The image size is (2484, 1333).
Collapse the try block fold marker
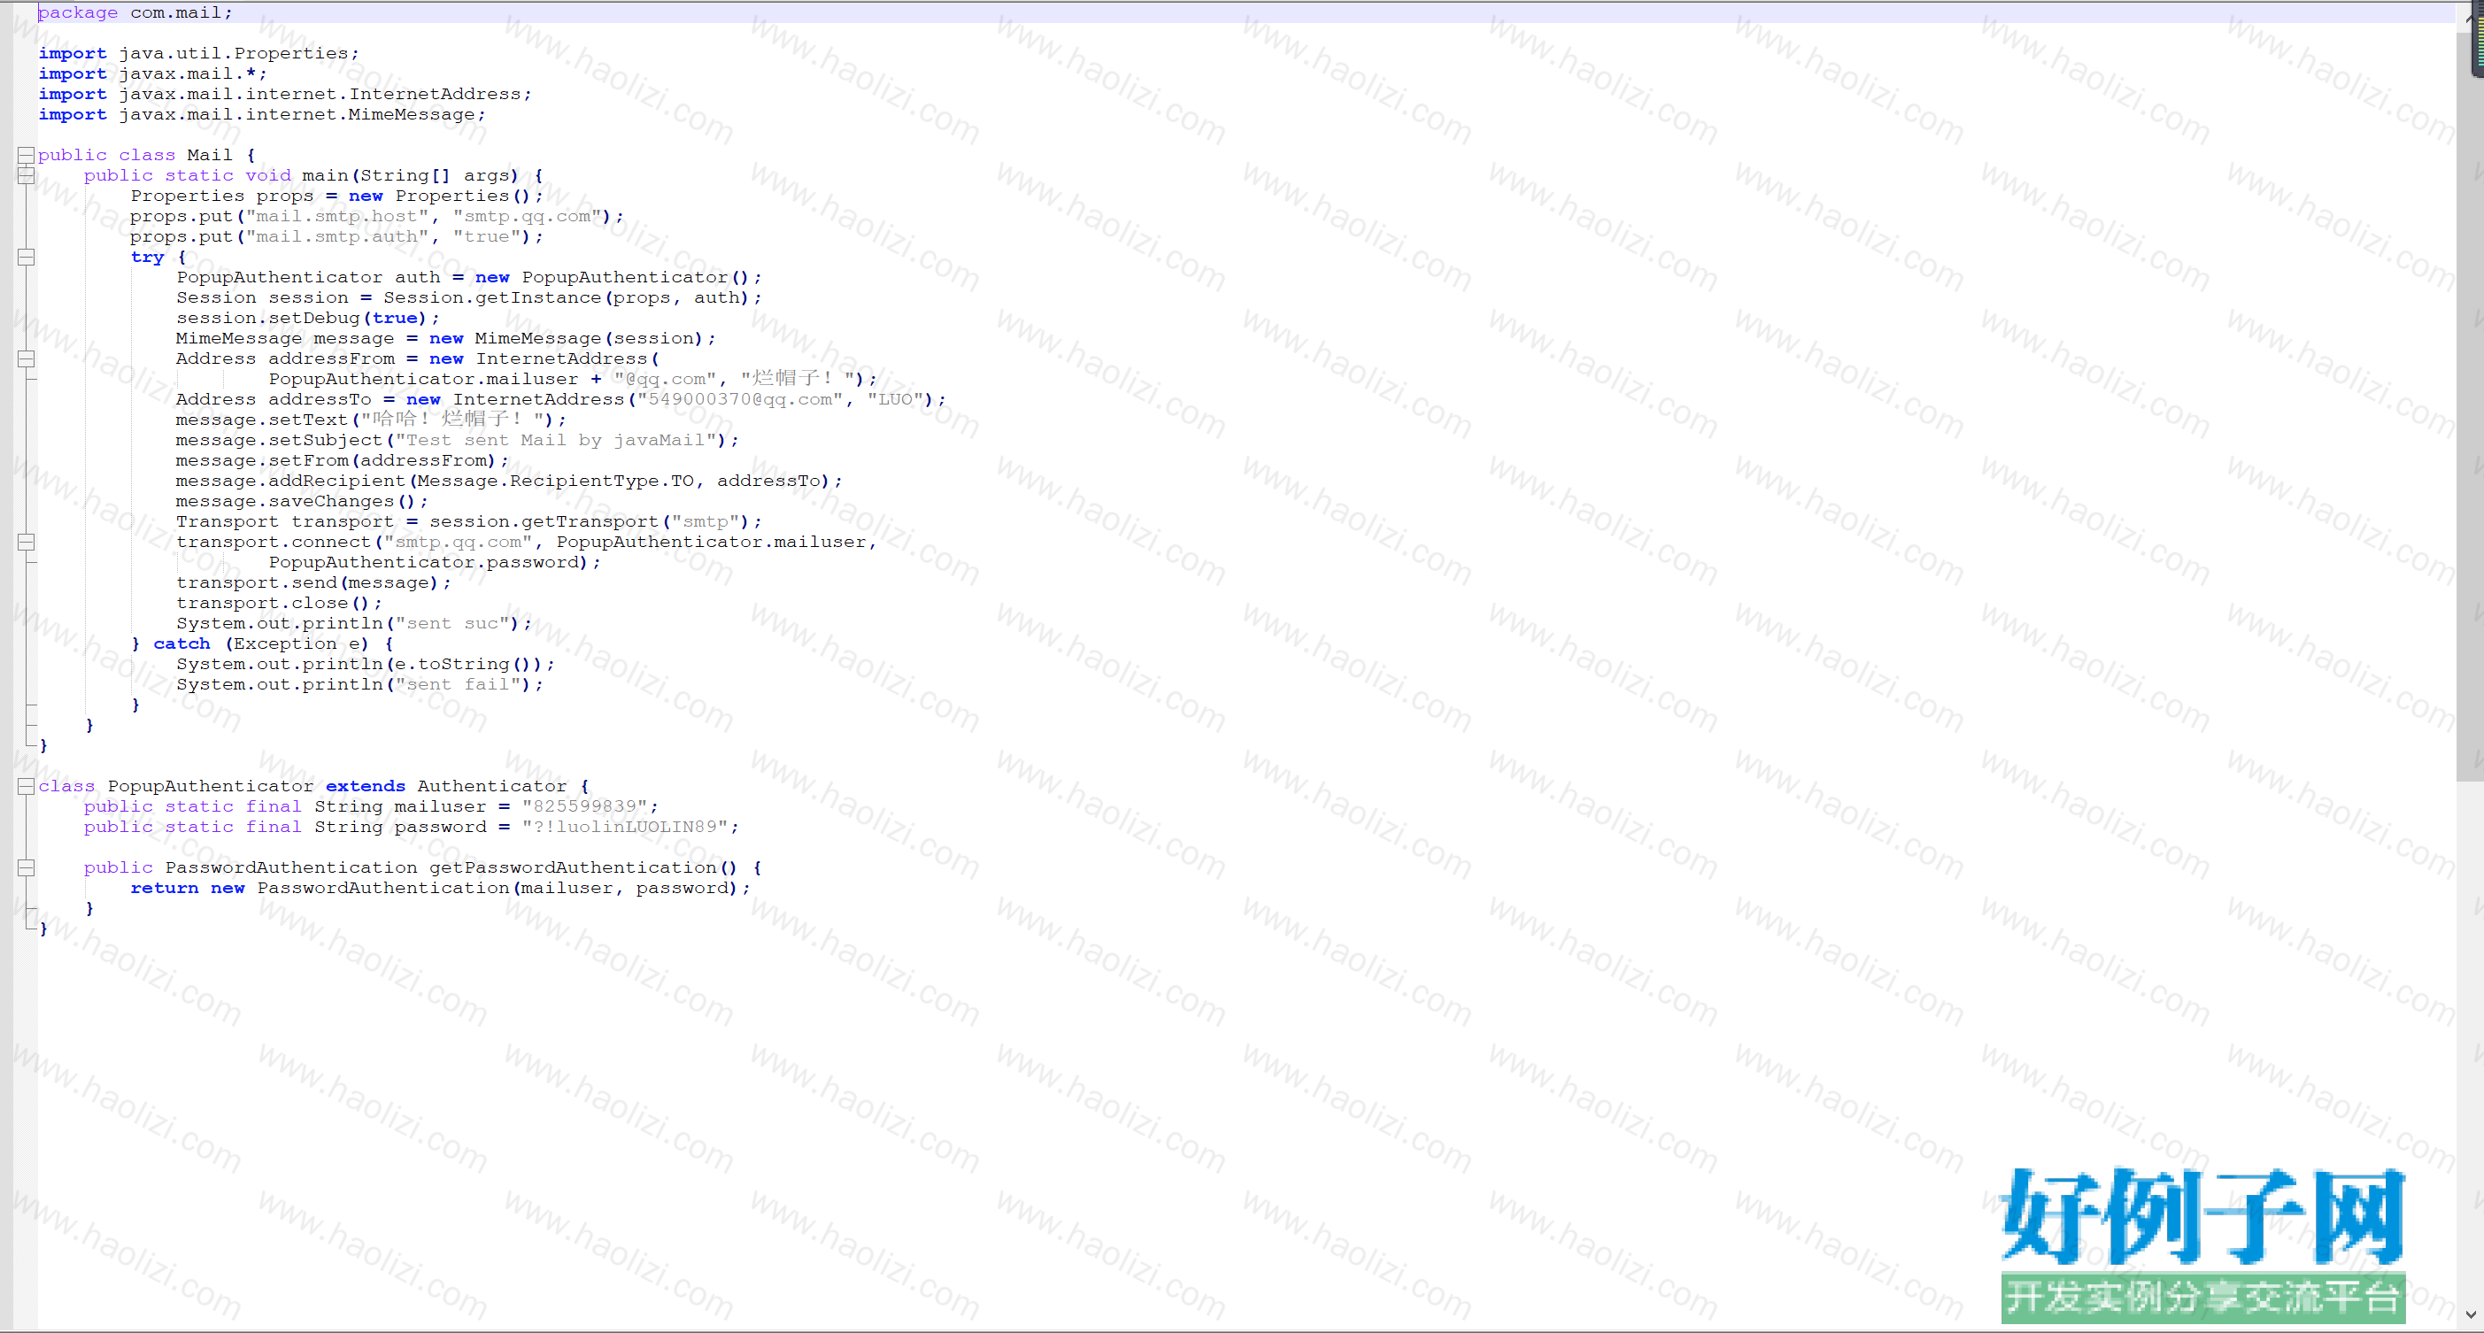[x=26, y=258]
